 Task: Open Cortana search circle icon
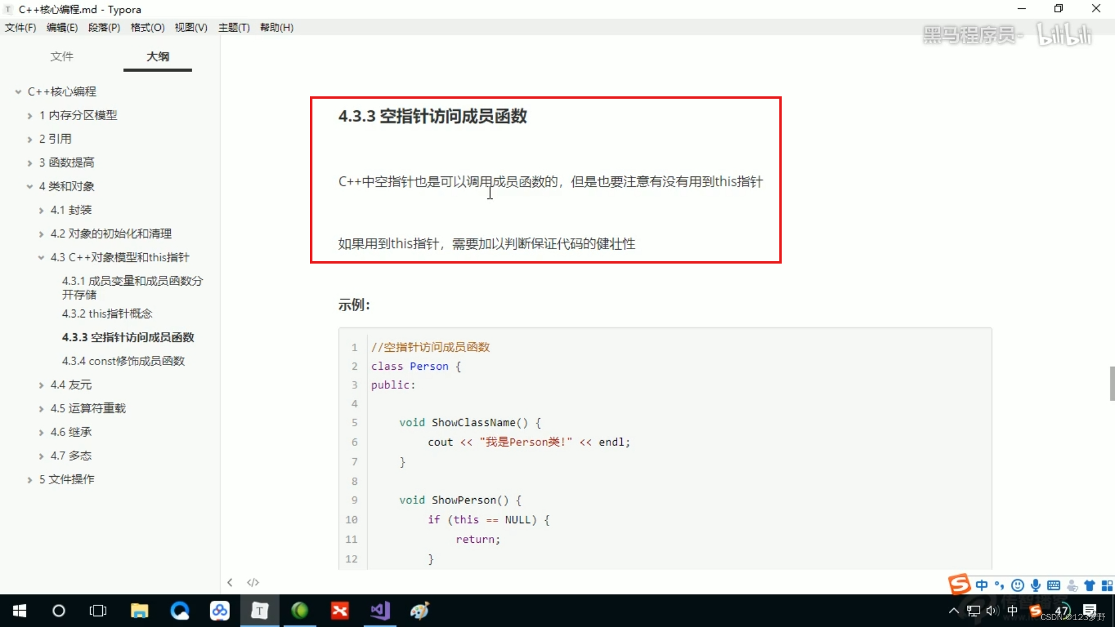click(x=59, y=611)
